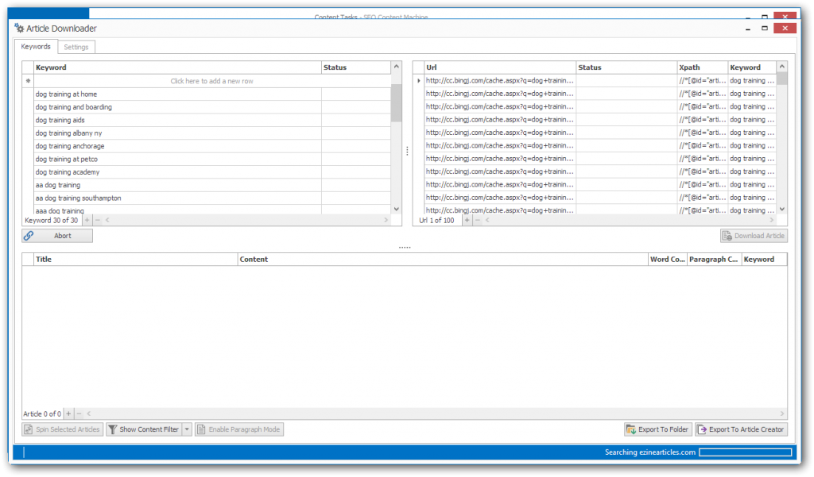Remove keyword with navigator minus button

point(97,220)
